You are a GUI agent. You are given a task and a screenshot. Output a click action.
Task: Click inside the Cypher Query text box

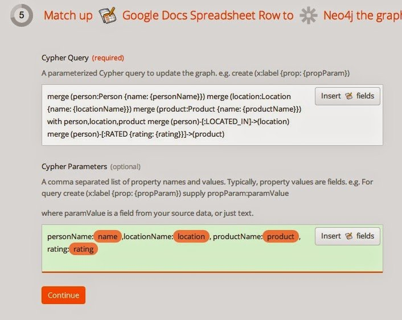[x=212, y=115]
